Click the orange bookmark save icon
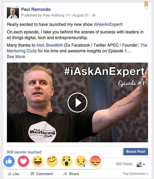The image size is (154, 179). point(146,4)
